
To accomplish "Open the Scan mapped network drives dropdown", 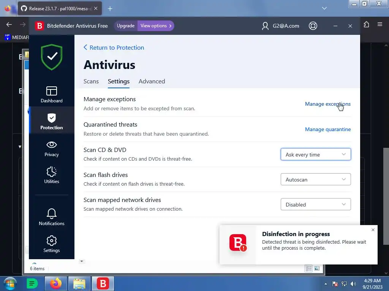I will coord(316,204).
